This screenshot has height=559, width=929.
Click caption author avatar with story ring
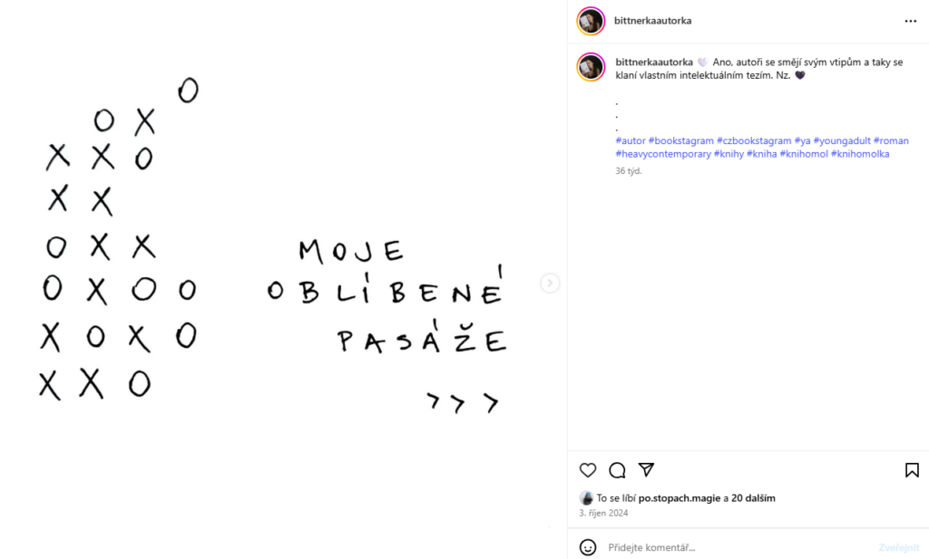(591, 67)
